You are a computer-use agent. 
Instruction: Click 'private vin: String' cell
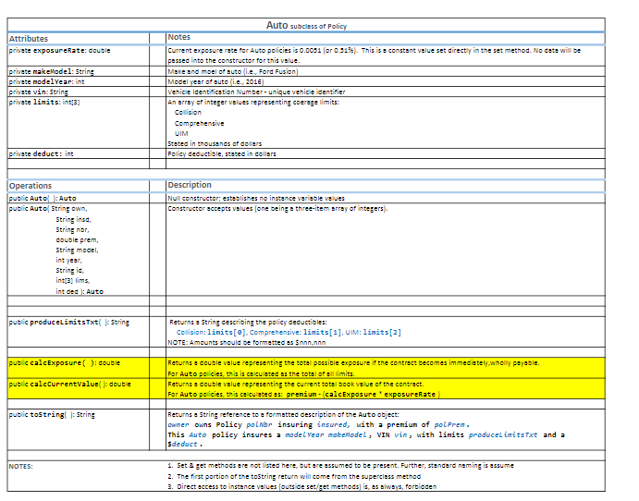pos(79,92)
